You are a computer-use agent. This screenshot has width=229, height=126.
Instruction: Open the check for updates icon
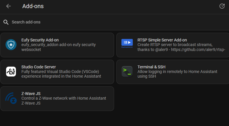222,6
